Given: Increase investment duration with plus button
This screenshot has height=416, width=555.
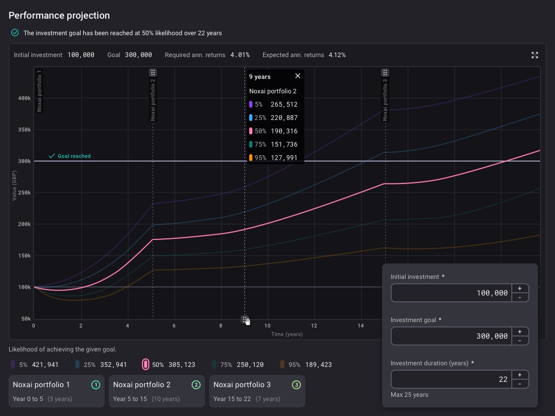Looking at the screenshot, I should (x=520, y=374).
